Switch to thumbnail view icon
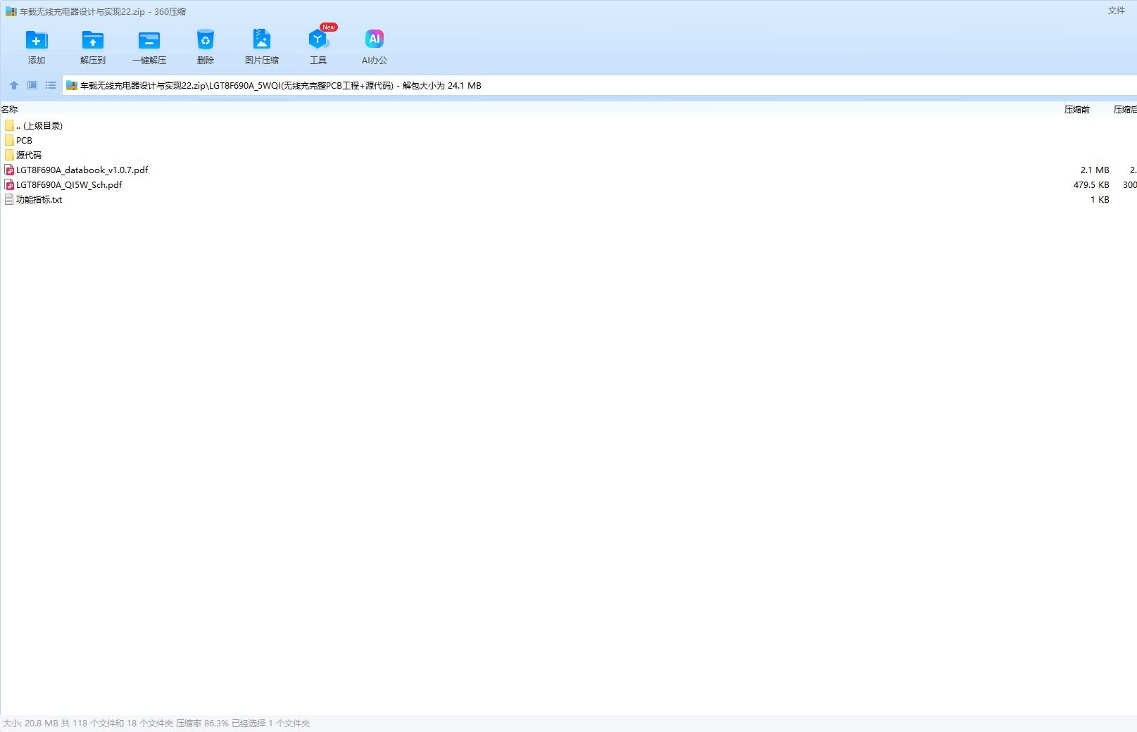 pyautogui.click(x=32, y=85)
